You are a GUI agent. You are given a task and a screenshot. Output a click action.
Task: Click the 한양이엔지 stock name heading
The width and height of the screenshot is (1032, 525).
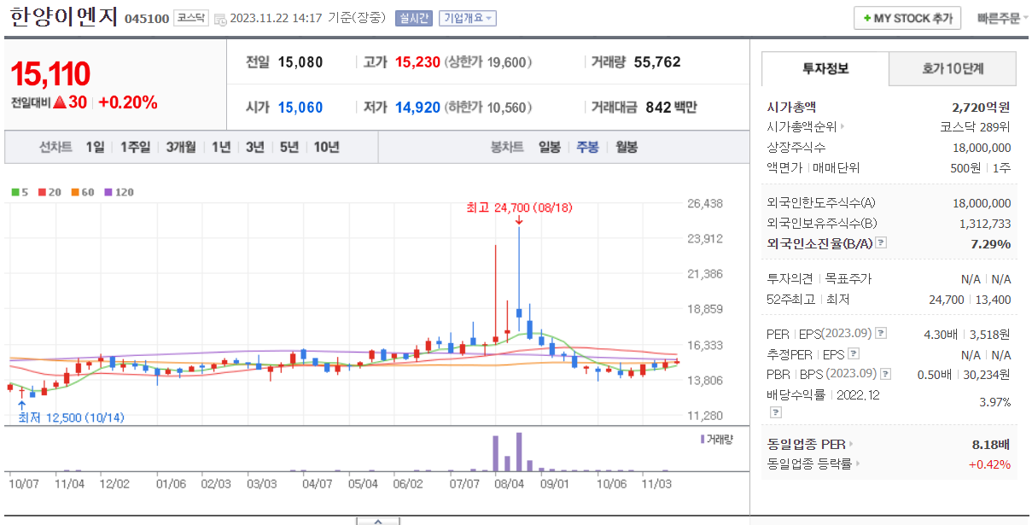tap(64, 17)
